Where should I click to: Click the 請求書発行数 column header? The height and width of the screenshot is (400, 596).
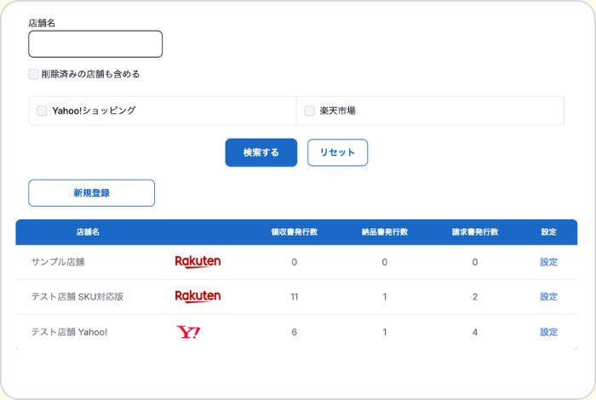475,231
